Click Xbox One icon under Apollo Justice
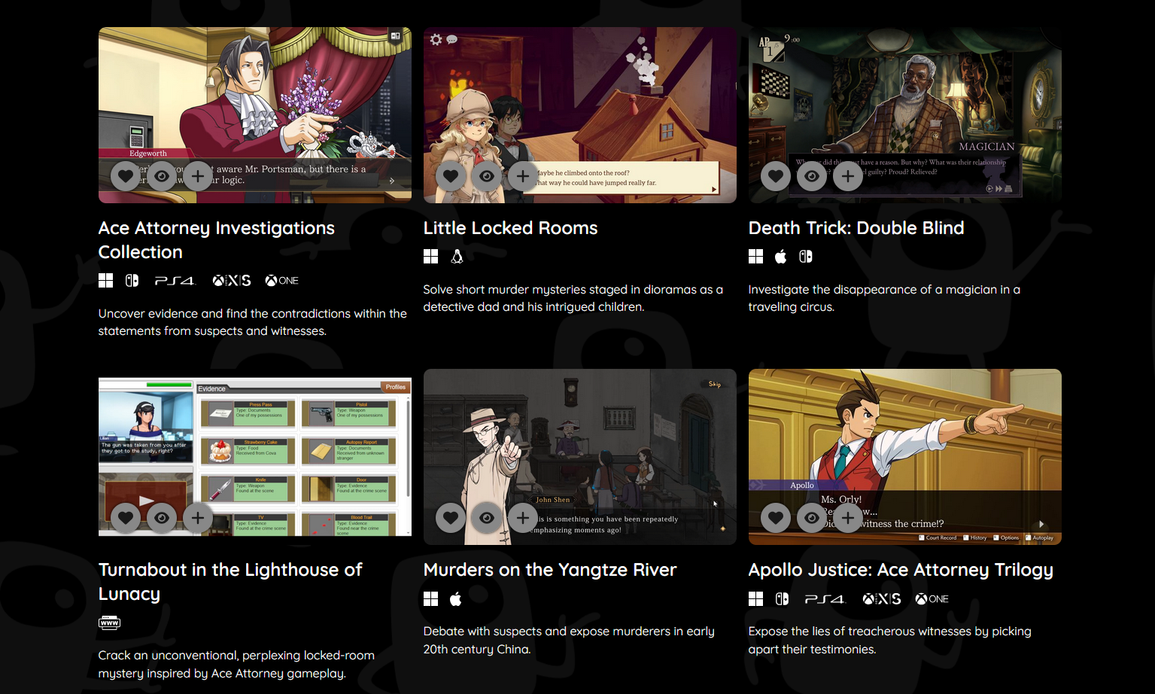 pos(932,599)
